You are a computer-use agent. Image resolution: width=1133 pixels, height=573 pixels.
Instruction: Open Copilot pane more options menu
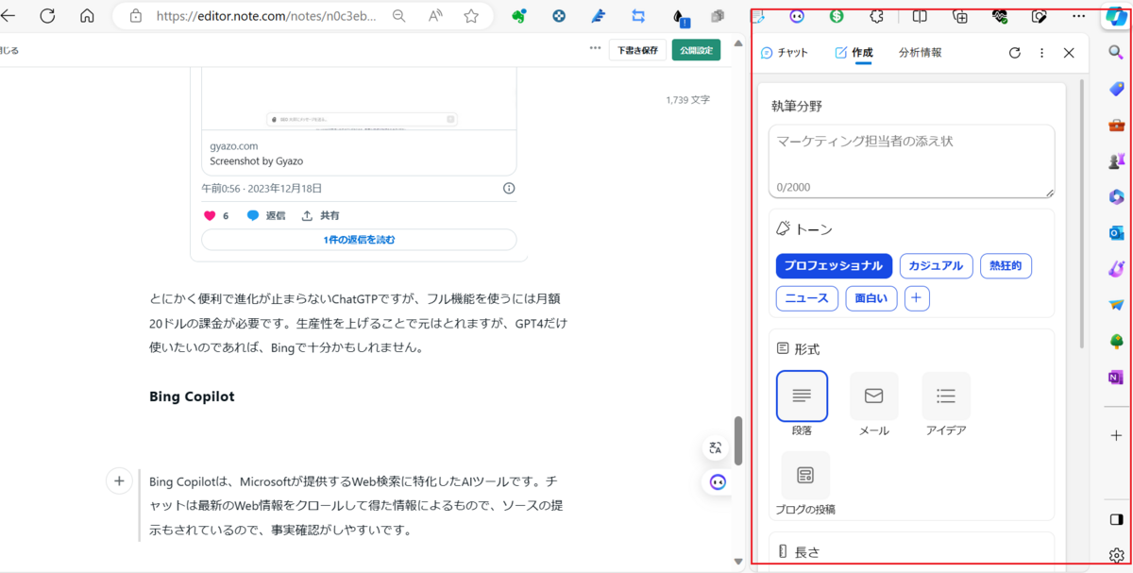tap(1041, 53)
